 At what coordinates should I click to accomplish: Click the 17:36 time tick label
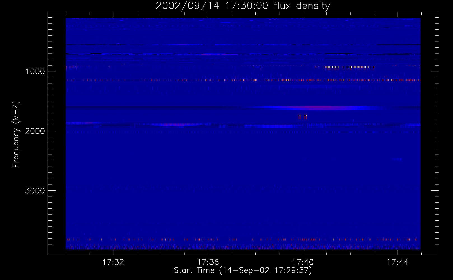pyautogui.click(x=208, y=262)
